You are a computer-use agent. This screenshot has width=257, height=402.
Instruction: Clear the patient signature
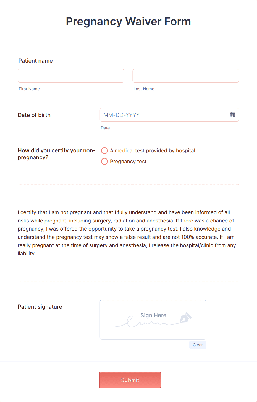pos(198,345)
